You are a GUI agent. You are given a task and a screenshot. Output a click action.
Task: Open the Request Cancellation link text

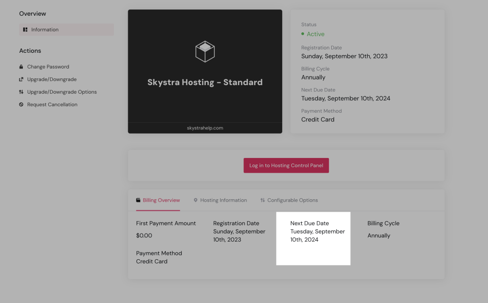(52, 105)
